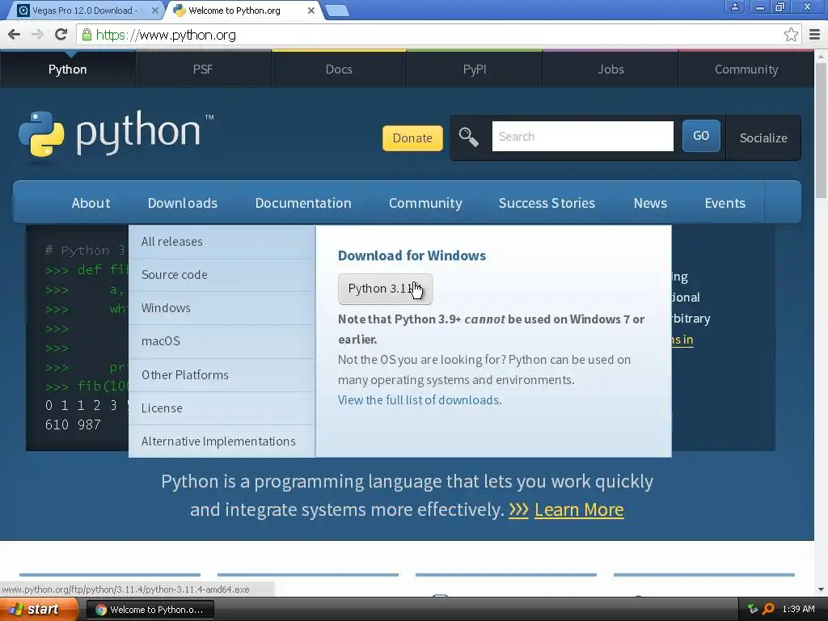Click the yellow Donate button
Image resolution: width=828 pixels, height=621 pixels.
point(412,137)
